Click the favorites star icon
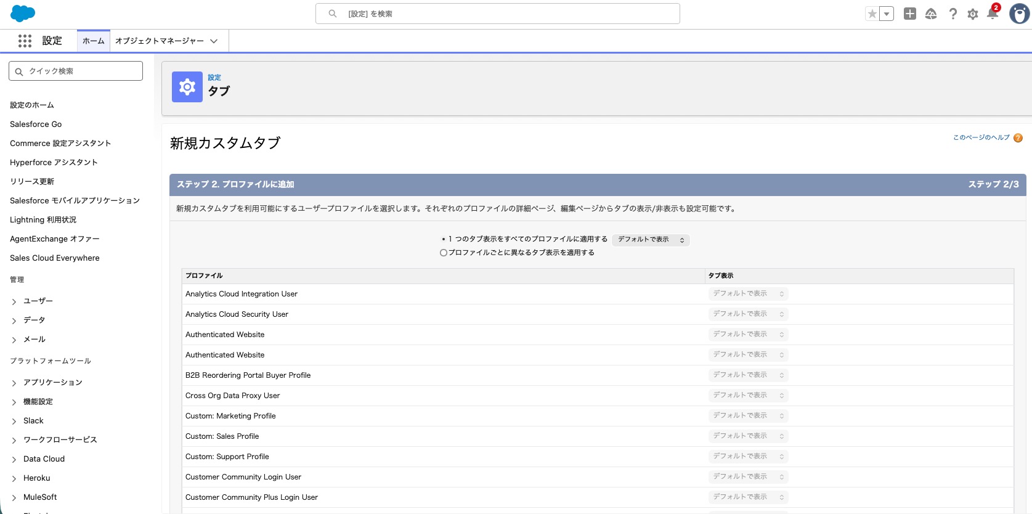The width and height of the screenshot is (1032, 514). [872, 14]
